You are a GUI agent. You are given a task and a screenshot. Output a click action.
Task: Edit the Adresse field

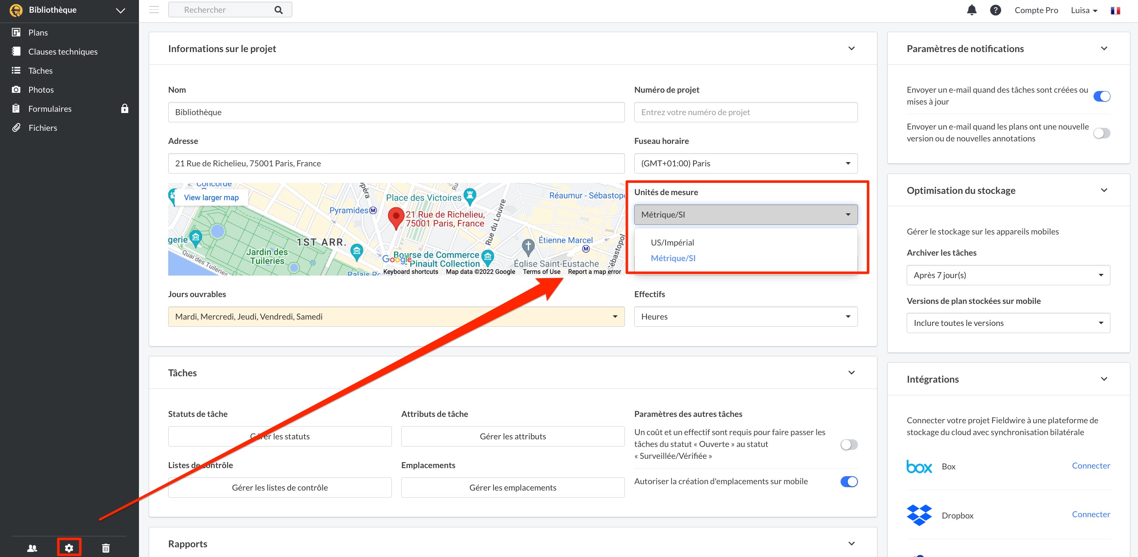396,163
